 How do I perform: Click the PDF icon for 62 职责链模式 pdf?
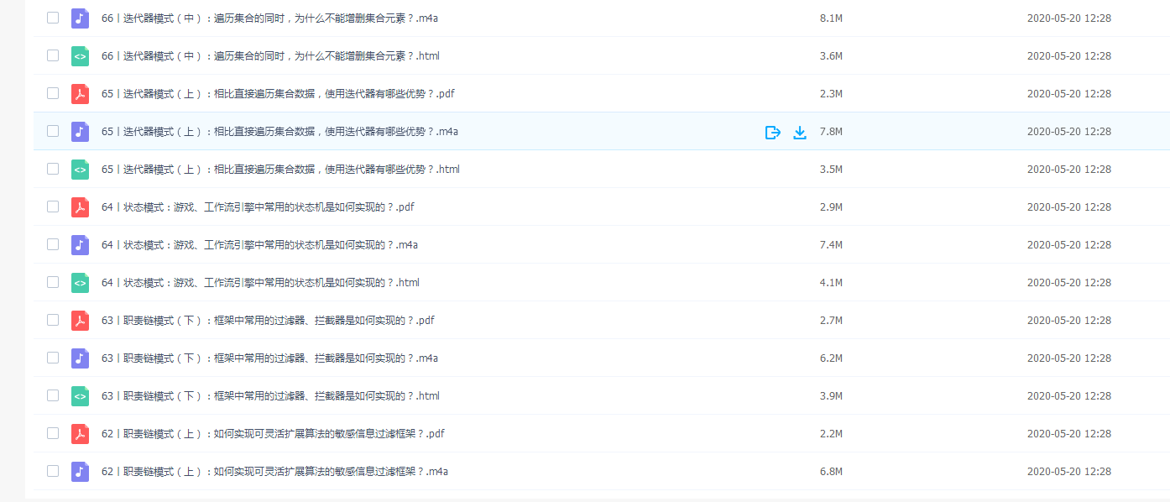pos(80,434)
